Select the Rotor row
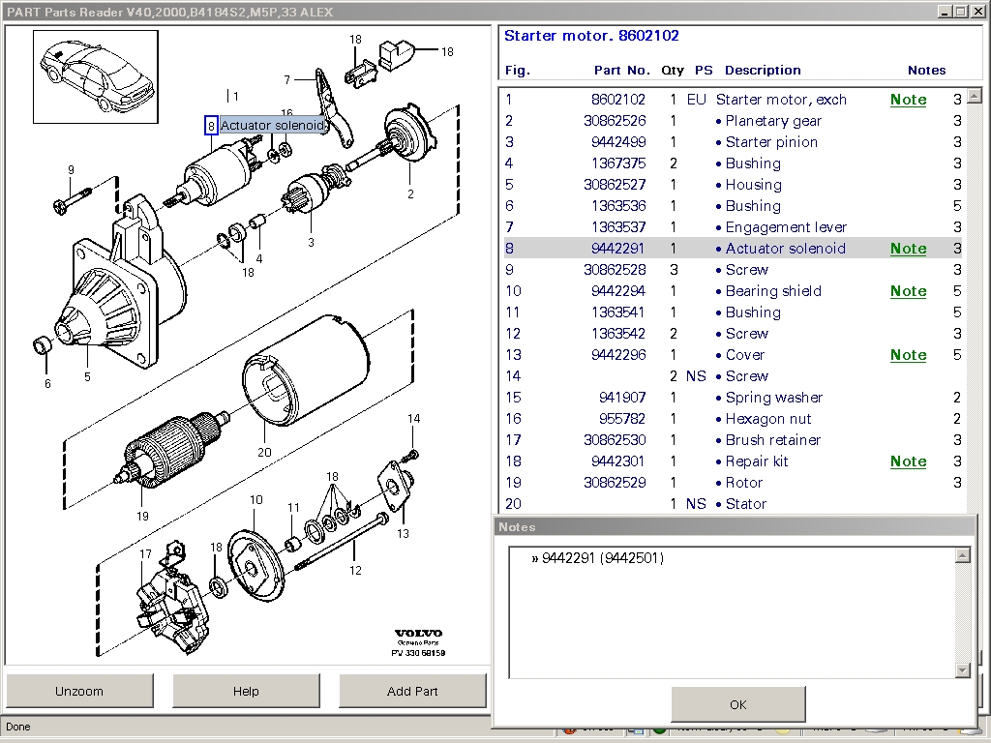 point(734,483)
